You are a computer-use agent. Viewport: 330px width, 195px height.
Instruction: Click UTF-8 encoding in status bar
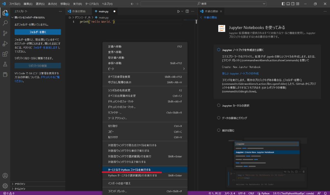[241, 193]
